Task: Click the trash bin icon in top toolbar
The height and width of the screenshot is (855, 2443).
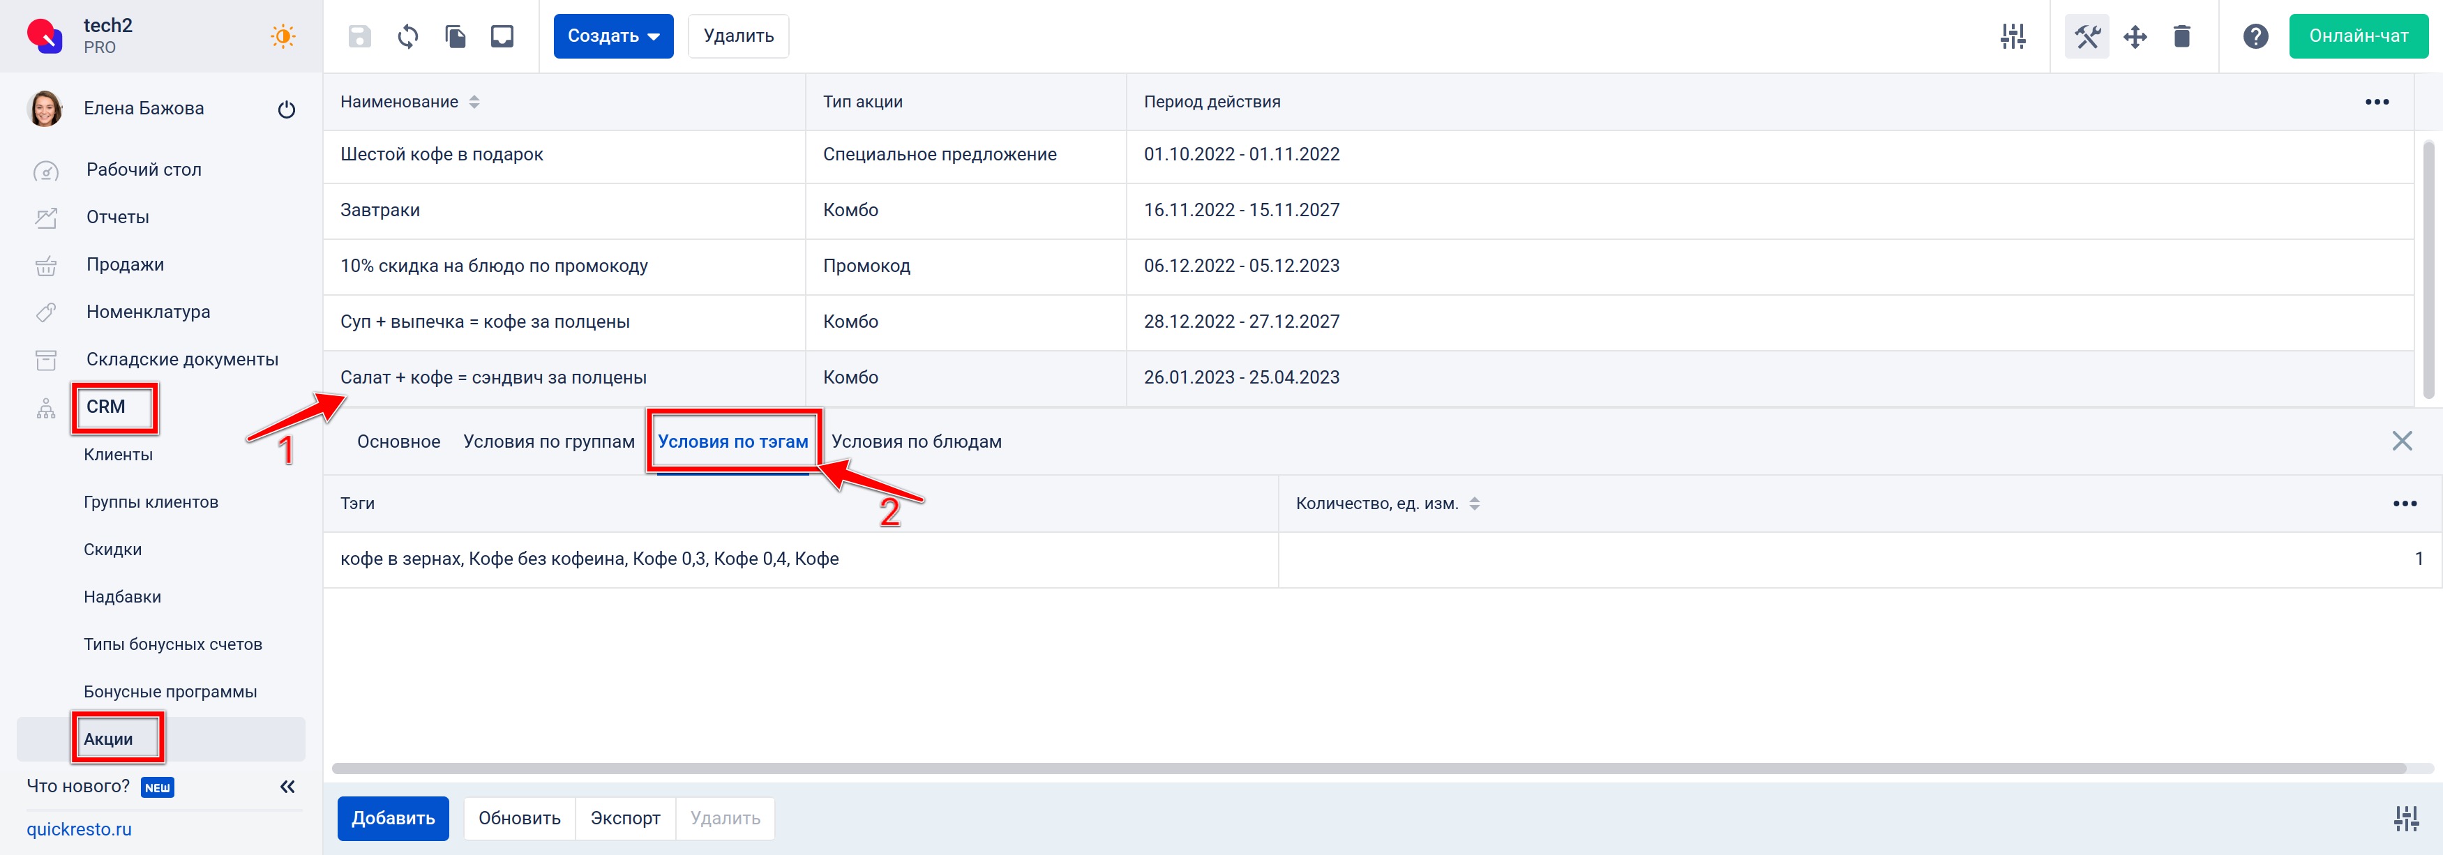Action: [2182, 36]
